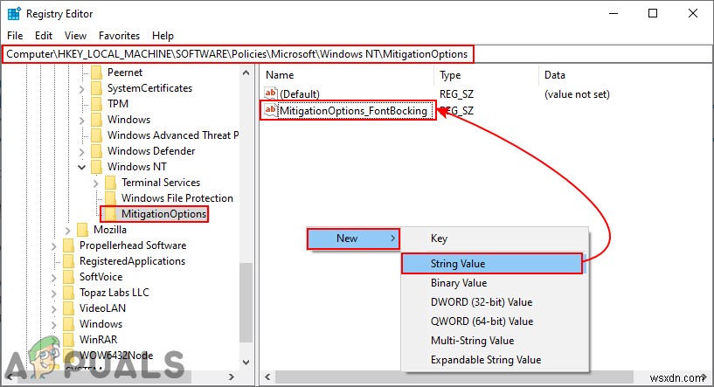Click the tree pane vertical scrollbar thumb
The height and width of the screenshot is (387, 714).
(x=246, y=303)
